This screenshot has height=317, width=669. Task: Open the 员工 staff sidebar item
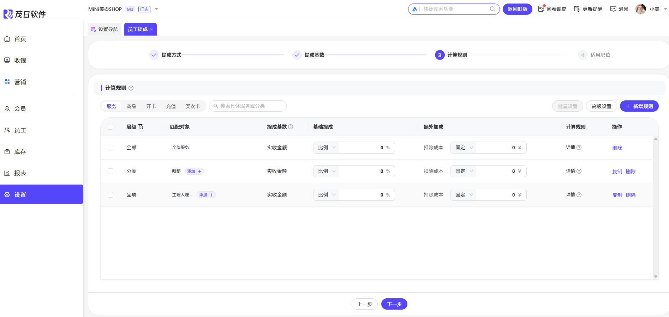(42, 130)
